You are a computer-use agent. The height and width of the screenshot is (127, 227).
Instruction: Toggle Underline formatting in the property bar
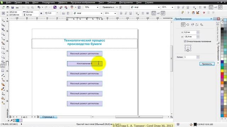131,13
